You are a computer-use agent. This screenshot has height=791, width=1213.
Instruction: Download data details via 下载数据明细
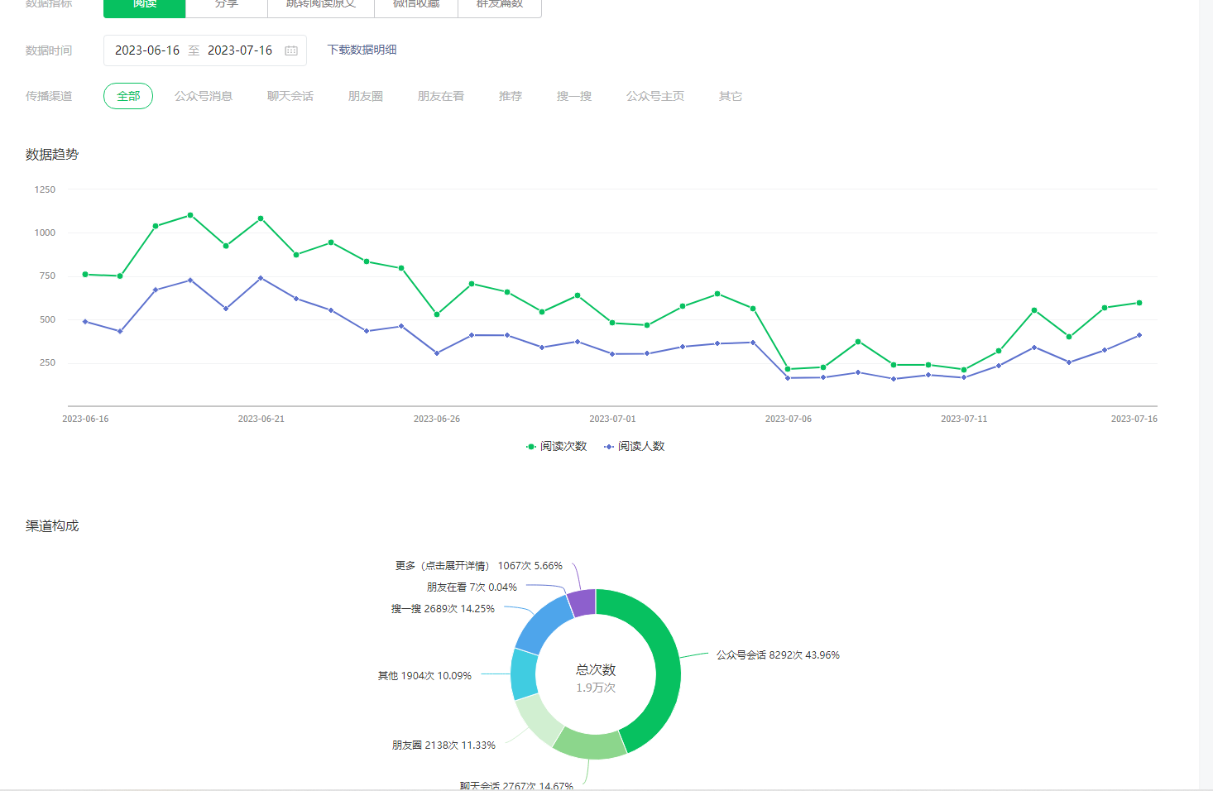pyautogui.click(x=362, y=50)
